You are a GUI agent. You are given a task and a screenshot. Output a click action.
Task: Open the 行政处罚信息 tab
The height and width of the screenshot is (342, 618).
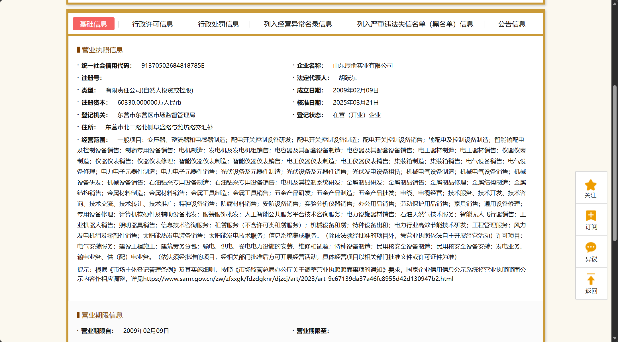(218, 24)
